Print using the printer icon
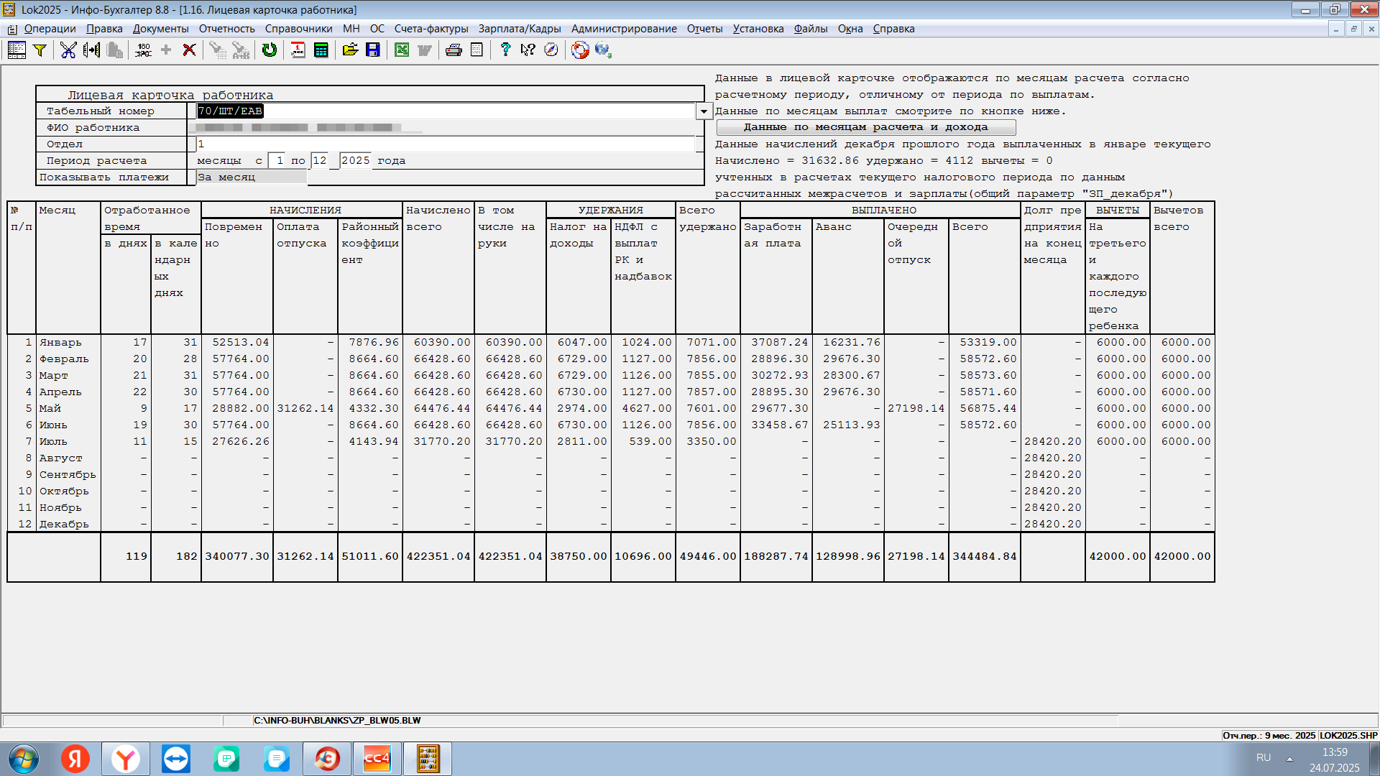 pos(454,50)
